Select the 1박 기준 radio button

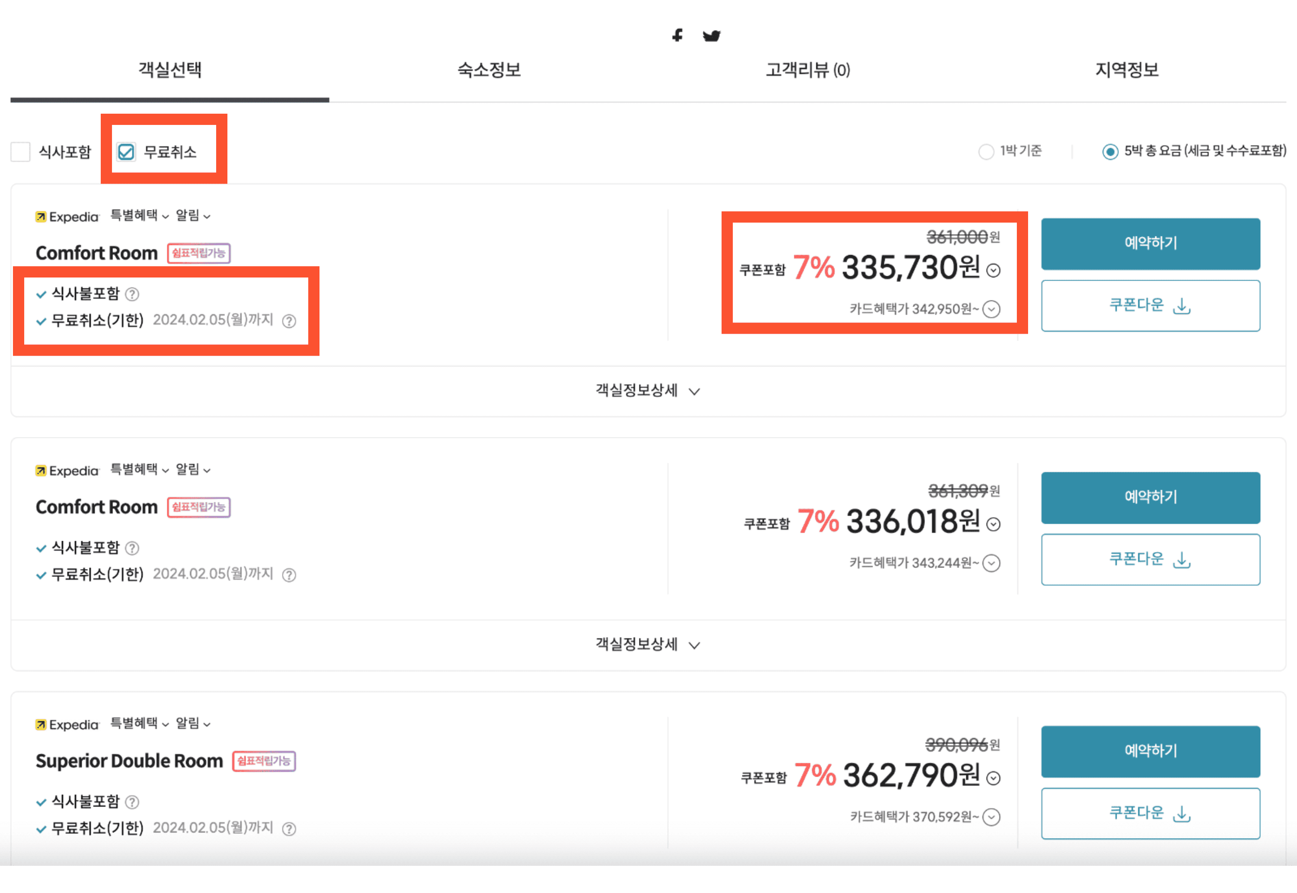[x=986, y=152]
